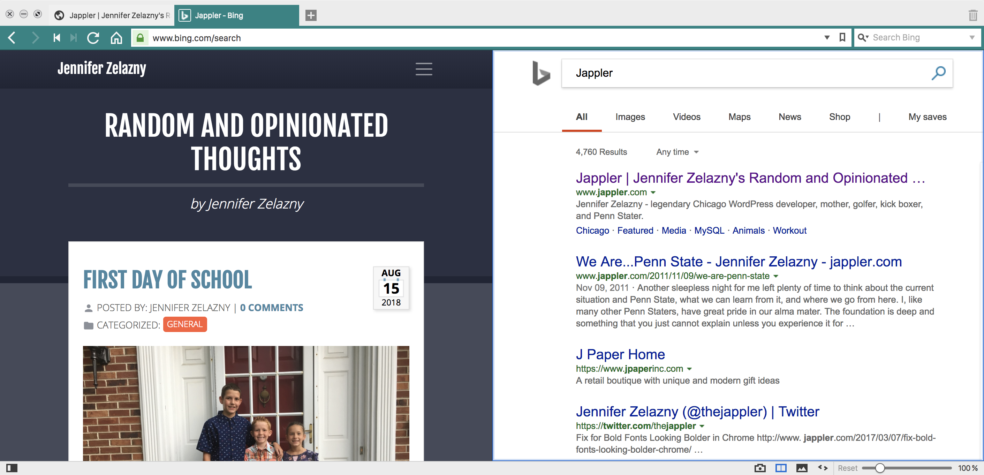Viewport: 984px width, 475px height.
Task: Click the GENERAL category tag
Action: point(185,324)
